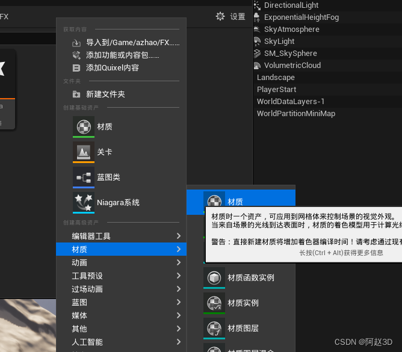
Task: Expand the 其他 submenu arrow
Action: [179, 329]
